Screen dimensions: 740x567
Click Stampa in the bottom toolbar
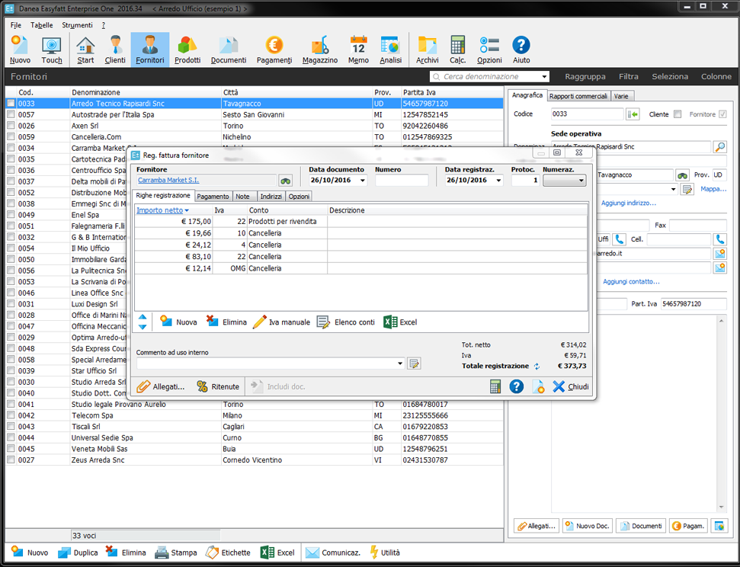[x=176, y=553]
